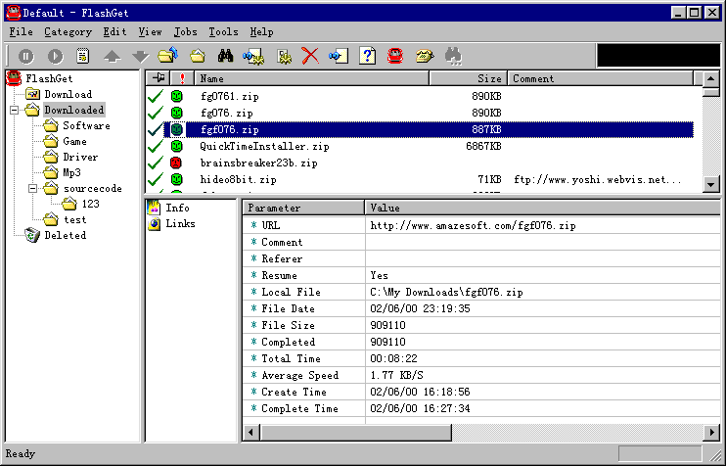
Task: Click the green checkmark beside QuickTimeInstaller.zip
Action: (x=156, y=147)
